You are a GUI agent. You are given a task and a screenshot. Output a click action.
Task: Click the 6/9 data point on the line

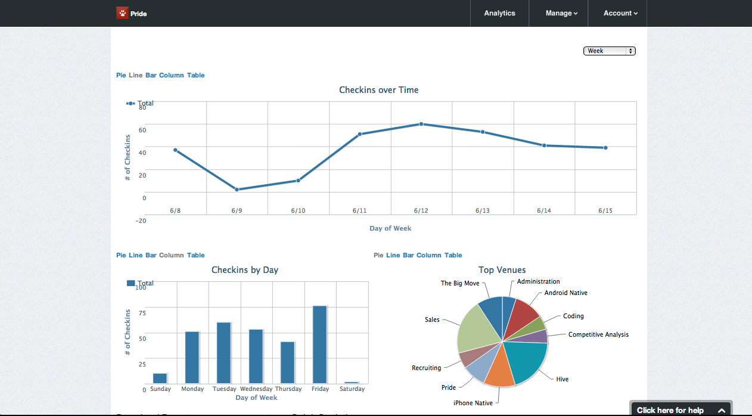point(237,190)
